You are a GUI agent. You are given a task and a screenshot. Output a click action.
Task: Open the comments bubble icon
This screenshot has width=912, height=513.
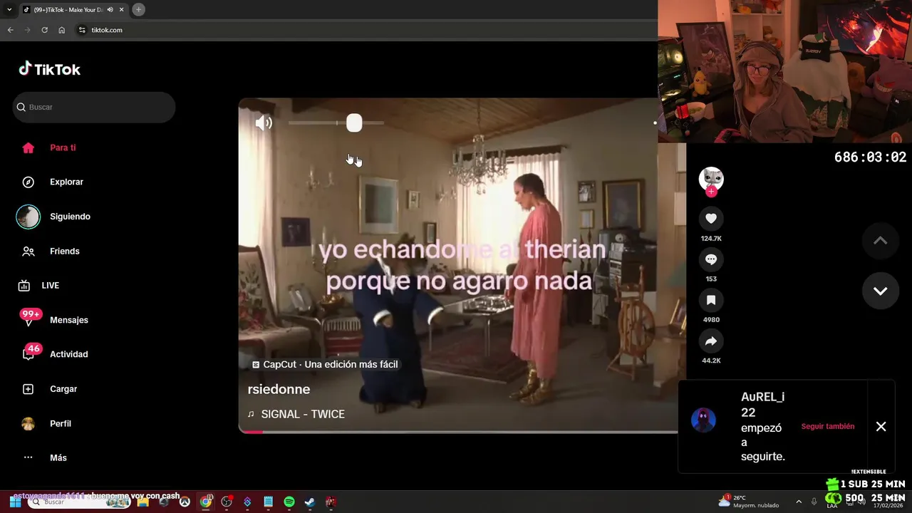pos(710,259)
